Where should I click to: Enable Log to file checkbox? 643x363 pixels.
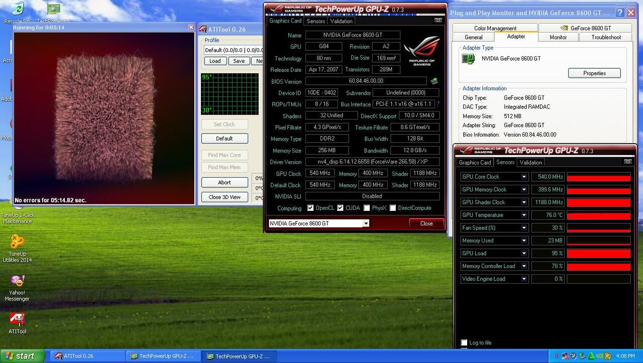pos(464,342)
